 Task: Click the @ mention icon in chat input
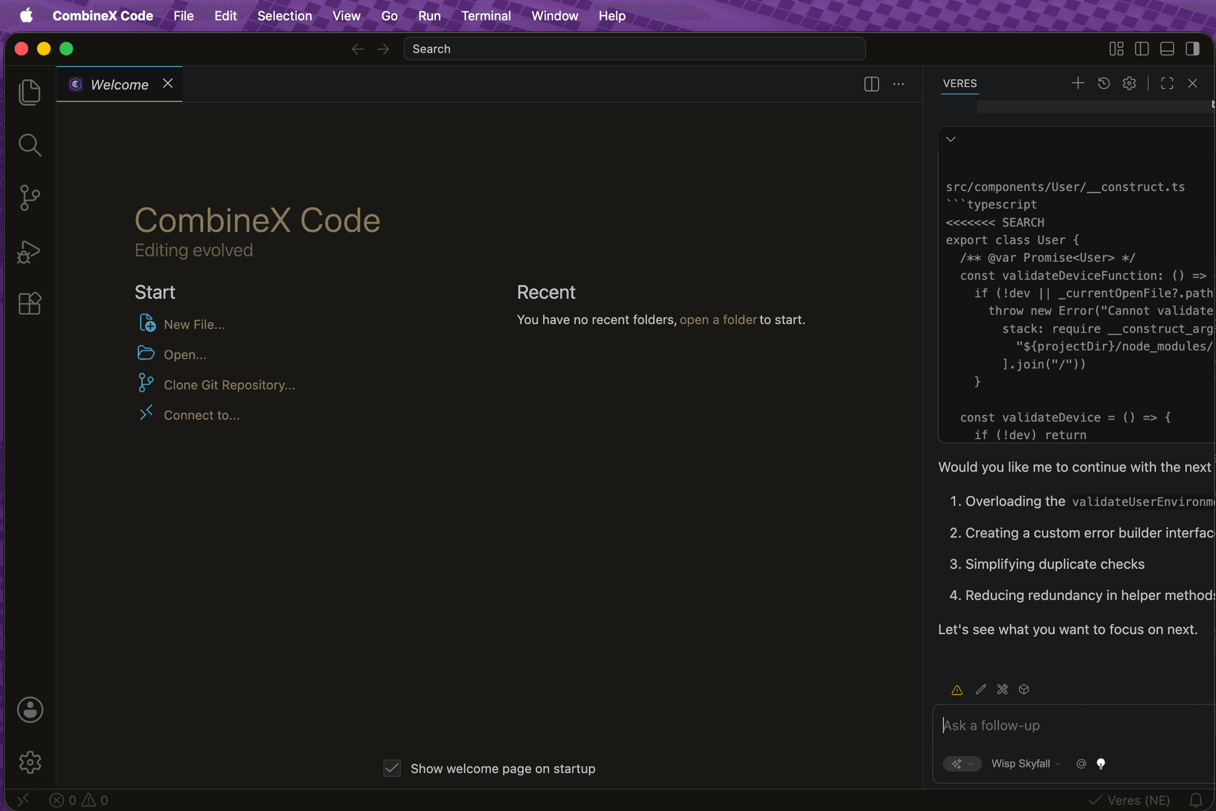[1081, 764]
